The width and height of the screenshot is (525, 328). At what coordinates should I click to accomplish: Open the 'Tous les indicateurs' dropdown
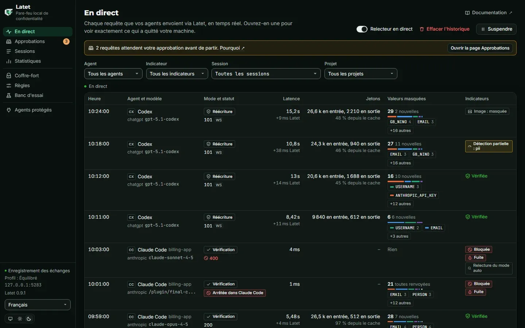point(177,74)
